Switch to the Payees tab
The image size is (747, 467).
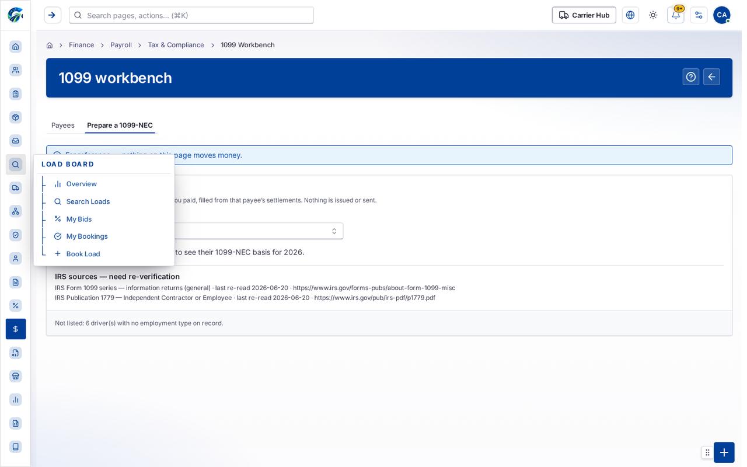63,126
